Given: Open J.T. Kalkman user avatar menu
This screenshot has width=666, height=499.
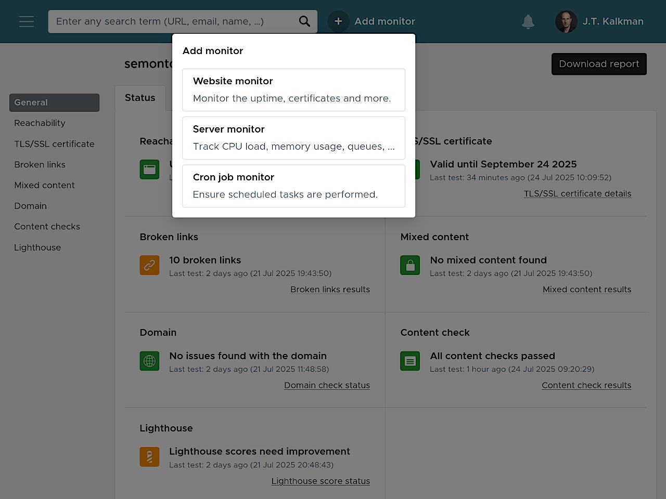Looking at the screenshot, I should [x=566, y=21].
